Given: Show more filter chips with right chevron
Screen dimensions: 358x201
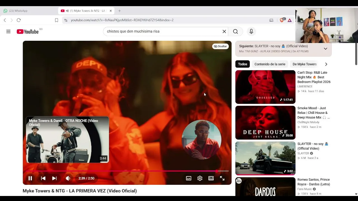Looking at the screenshot, I should click(326, 64).
